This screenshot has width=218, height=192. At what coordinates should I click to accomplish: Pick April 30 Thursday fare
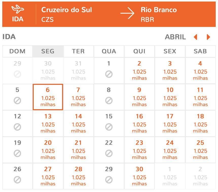click(139, 176)
